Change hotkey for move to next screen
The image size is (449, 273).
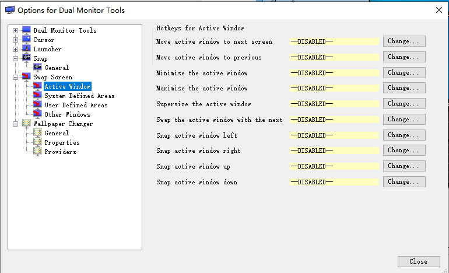coord(404,41)
